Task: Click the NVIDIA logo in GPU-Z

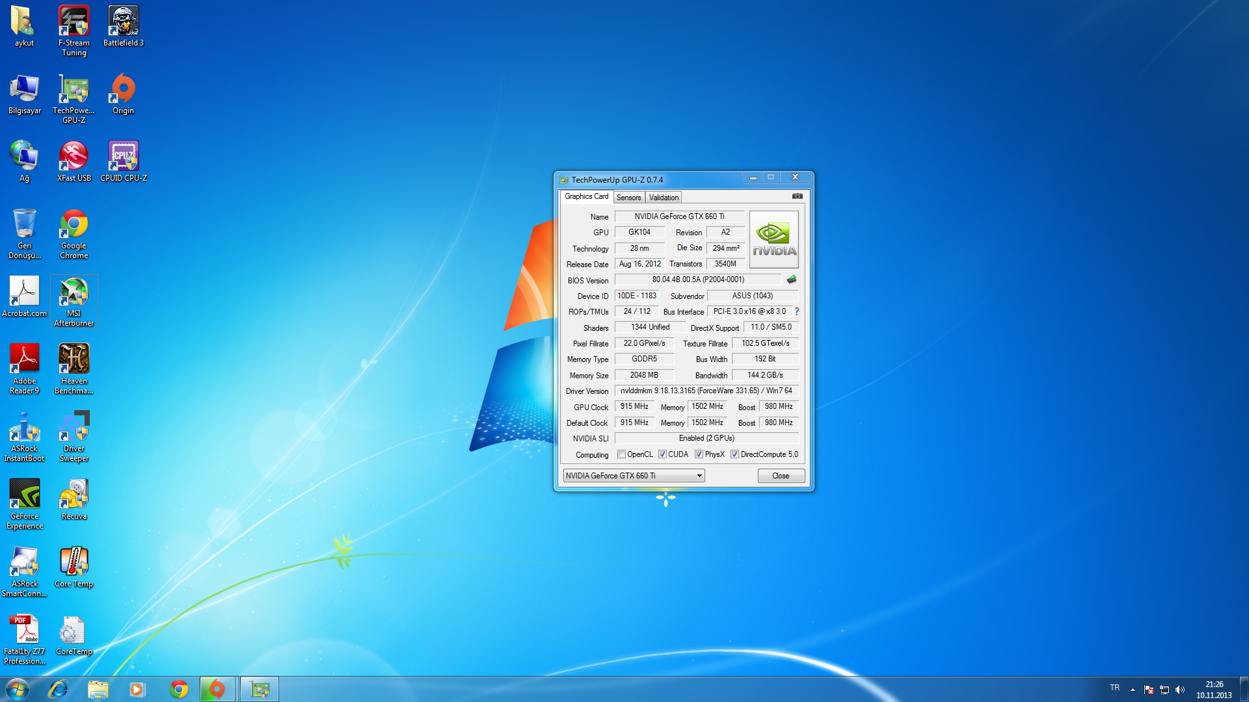Action: [774, 239]
